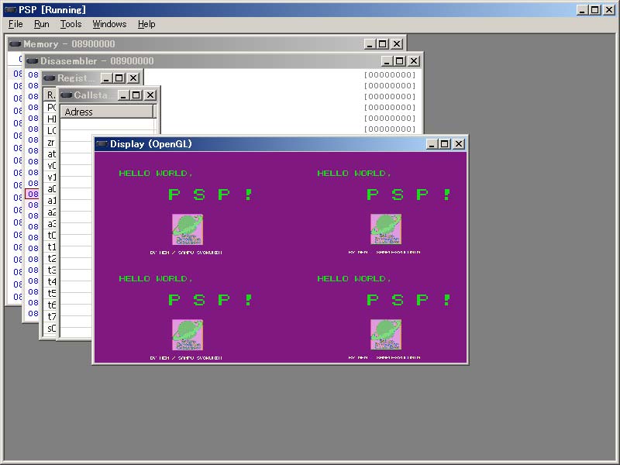This screenshot has height=465, width=620.
Task: Click the Registers window's title bar icon
Action: point(49,78)
